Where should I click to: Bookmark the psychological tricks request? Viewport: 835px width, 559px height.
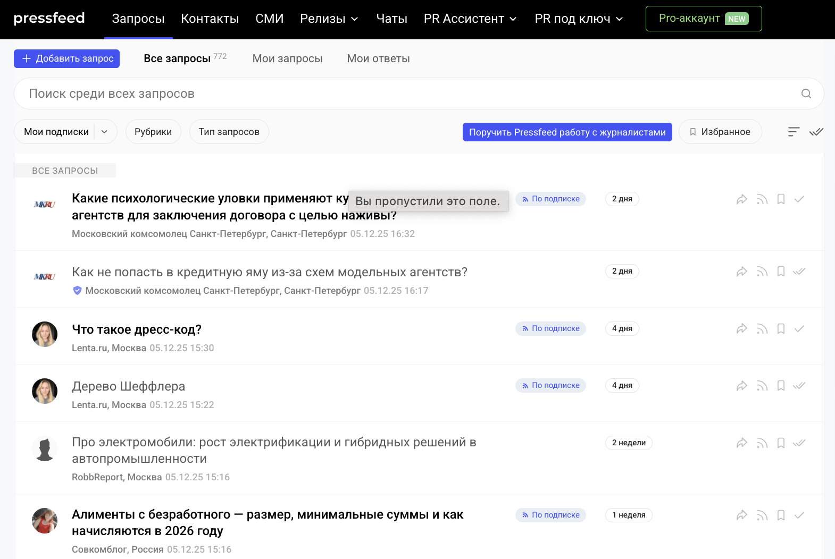(x=781, y=199)
